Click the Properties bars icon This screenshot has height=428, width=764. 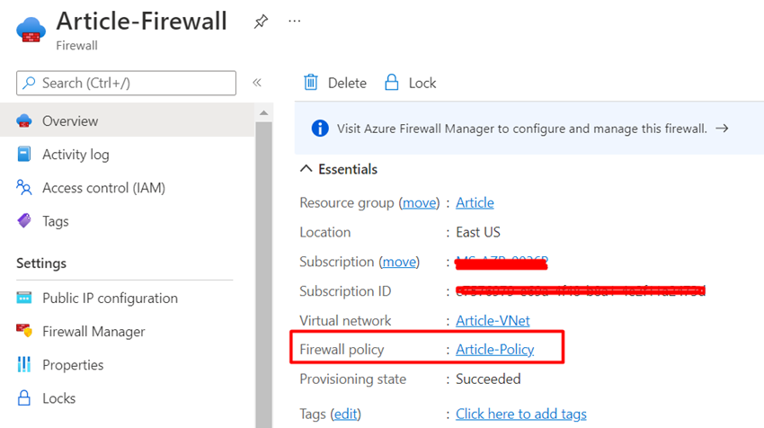coord(24,365)
